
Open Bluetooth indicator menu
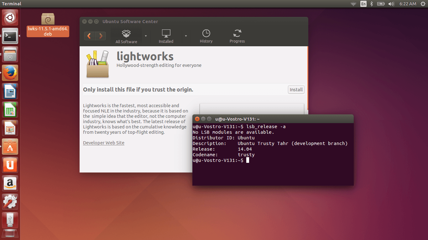372,4
